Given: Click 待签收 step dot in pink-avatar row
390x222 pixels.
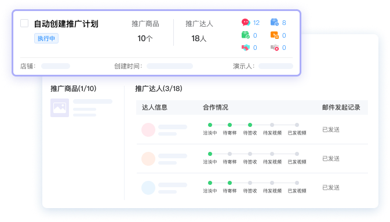Looking at the screenshot, I should [x=250, y=125].
